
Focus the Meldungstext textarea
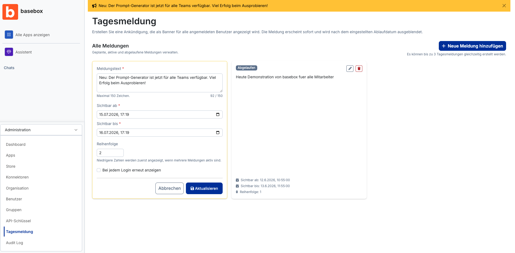pos(160,83)
